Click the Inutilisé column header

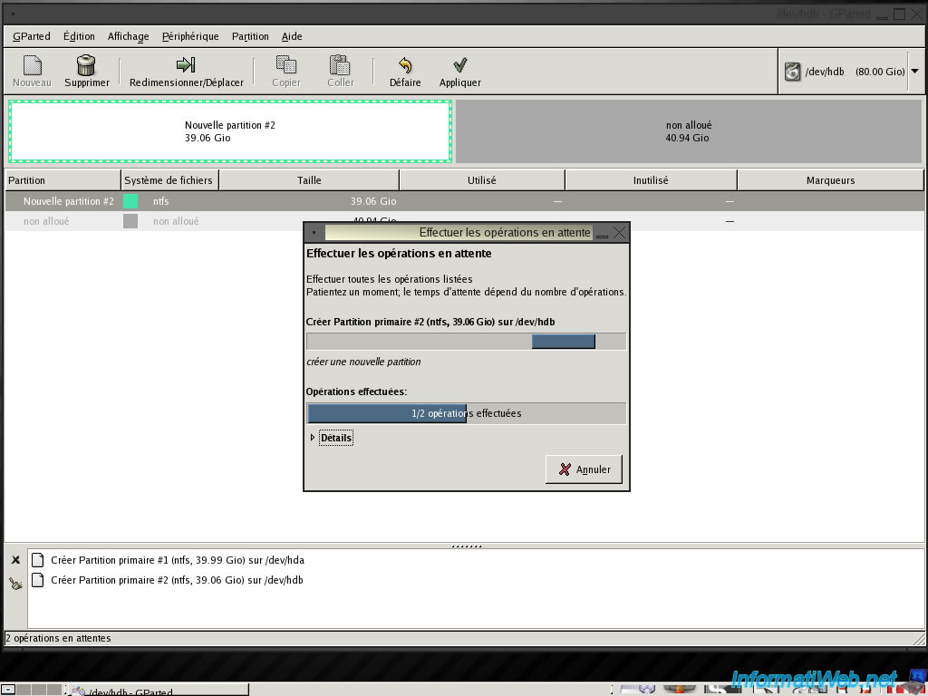click(x=651, y=180)
